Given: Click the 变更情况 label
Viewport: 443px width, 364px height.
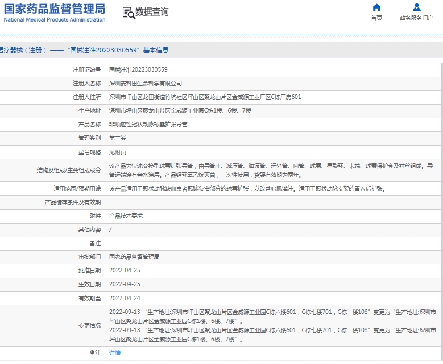Looking at the screenshot, I should pos(89,325).
